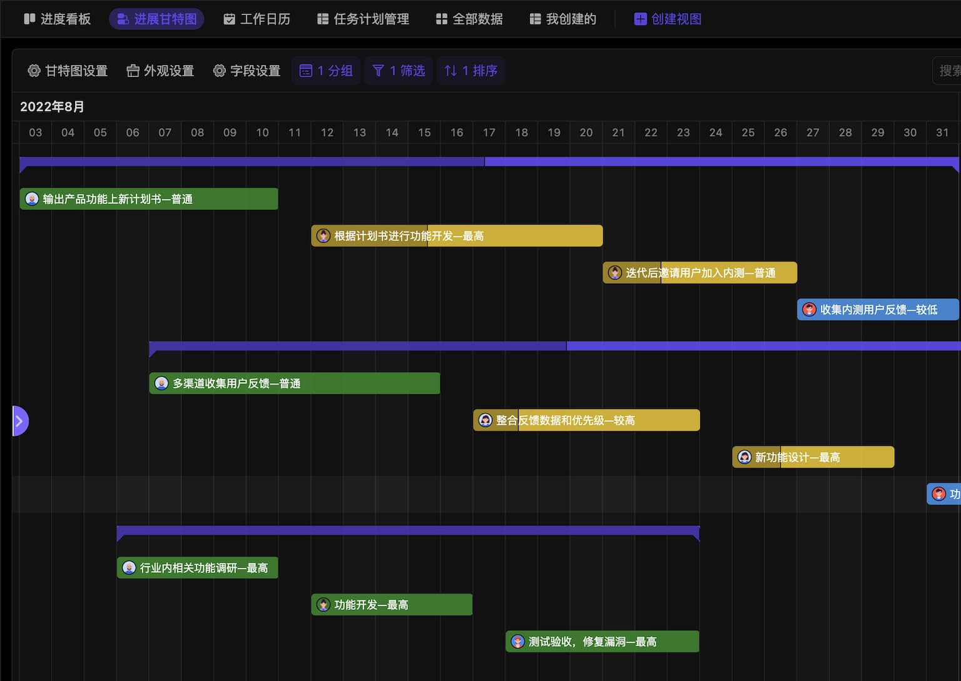Click avatar on 输出产品功能上新计划书 task
The height and width of the screenshot is (681, 961).
(x=32, y=199)
